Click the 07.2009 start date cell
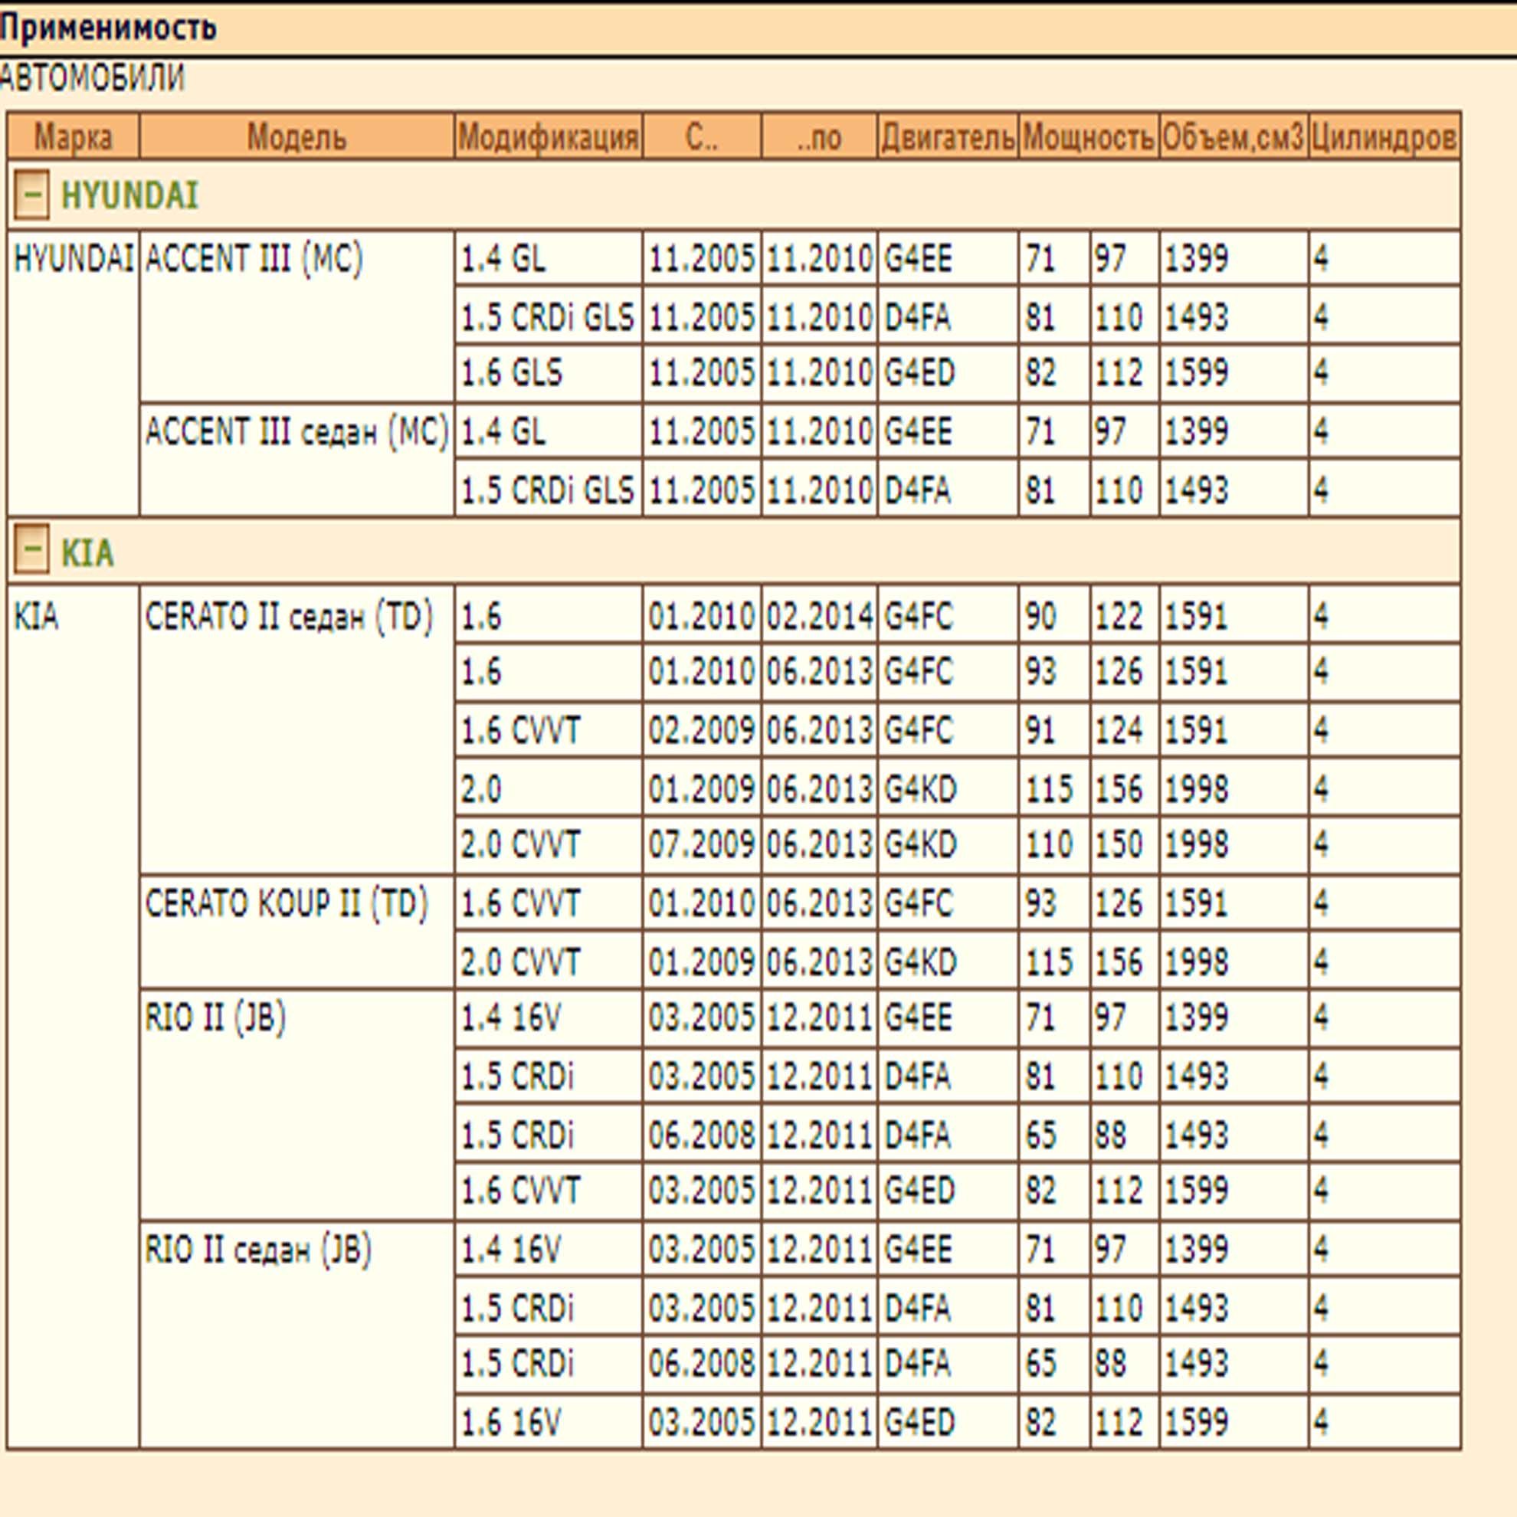Image resolution: width=1517 pixels, height=1517 pixels. (x=701, y=845)
